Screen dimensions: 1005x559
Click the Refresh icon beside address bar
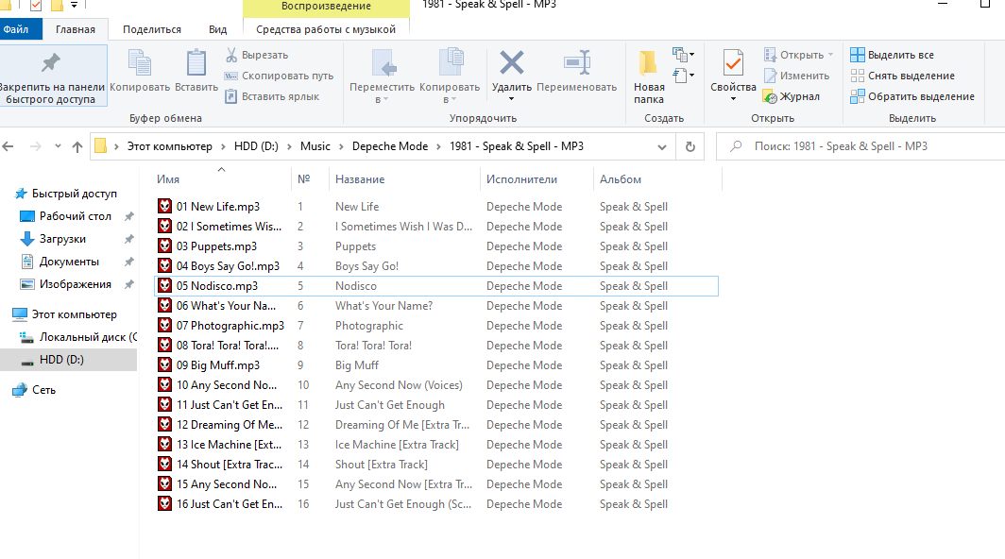[690, 146]
